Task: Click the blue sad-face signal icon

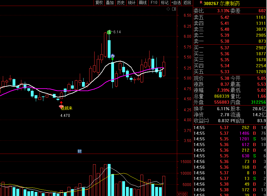Action: coord(112,56)
